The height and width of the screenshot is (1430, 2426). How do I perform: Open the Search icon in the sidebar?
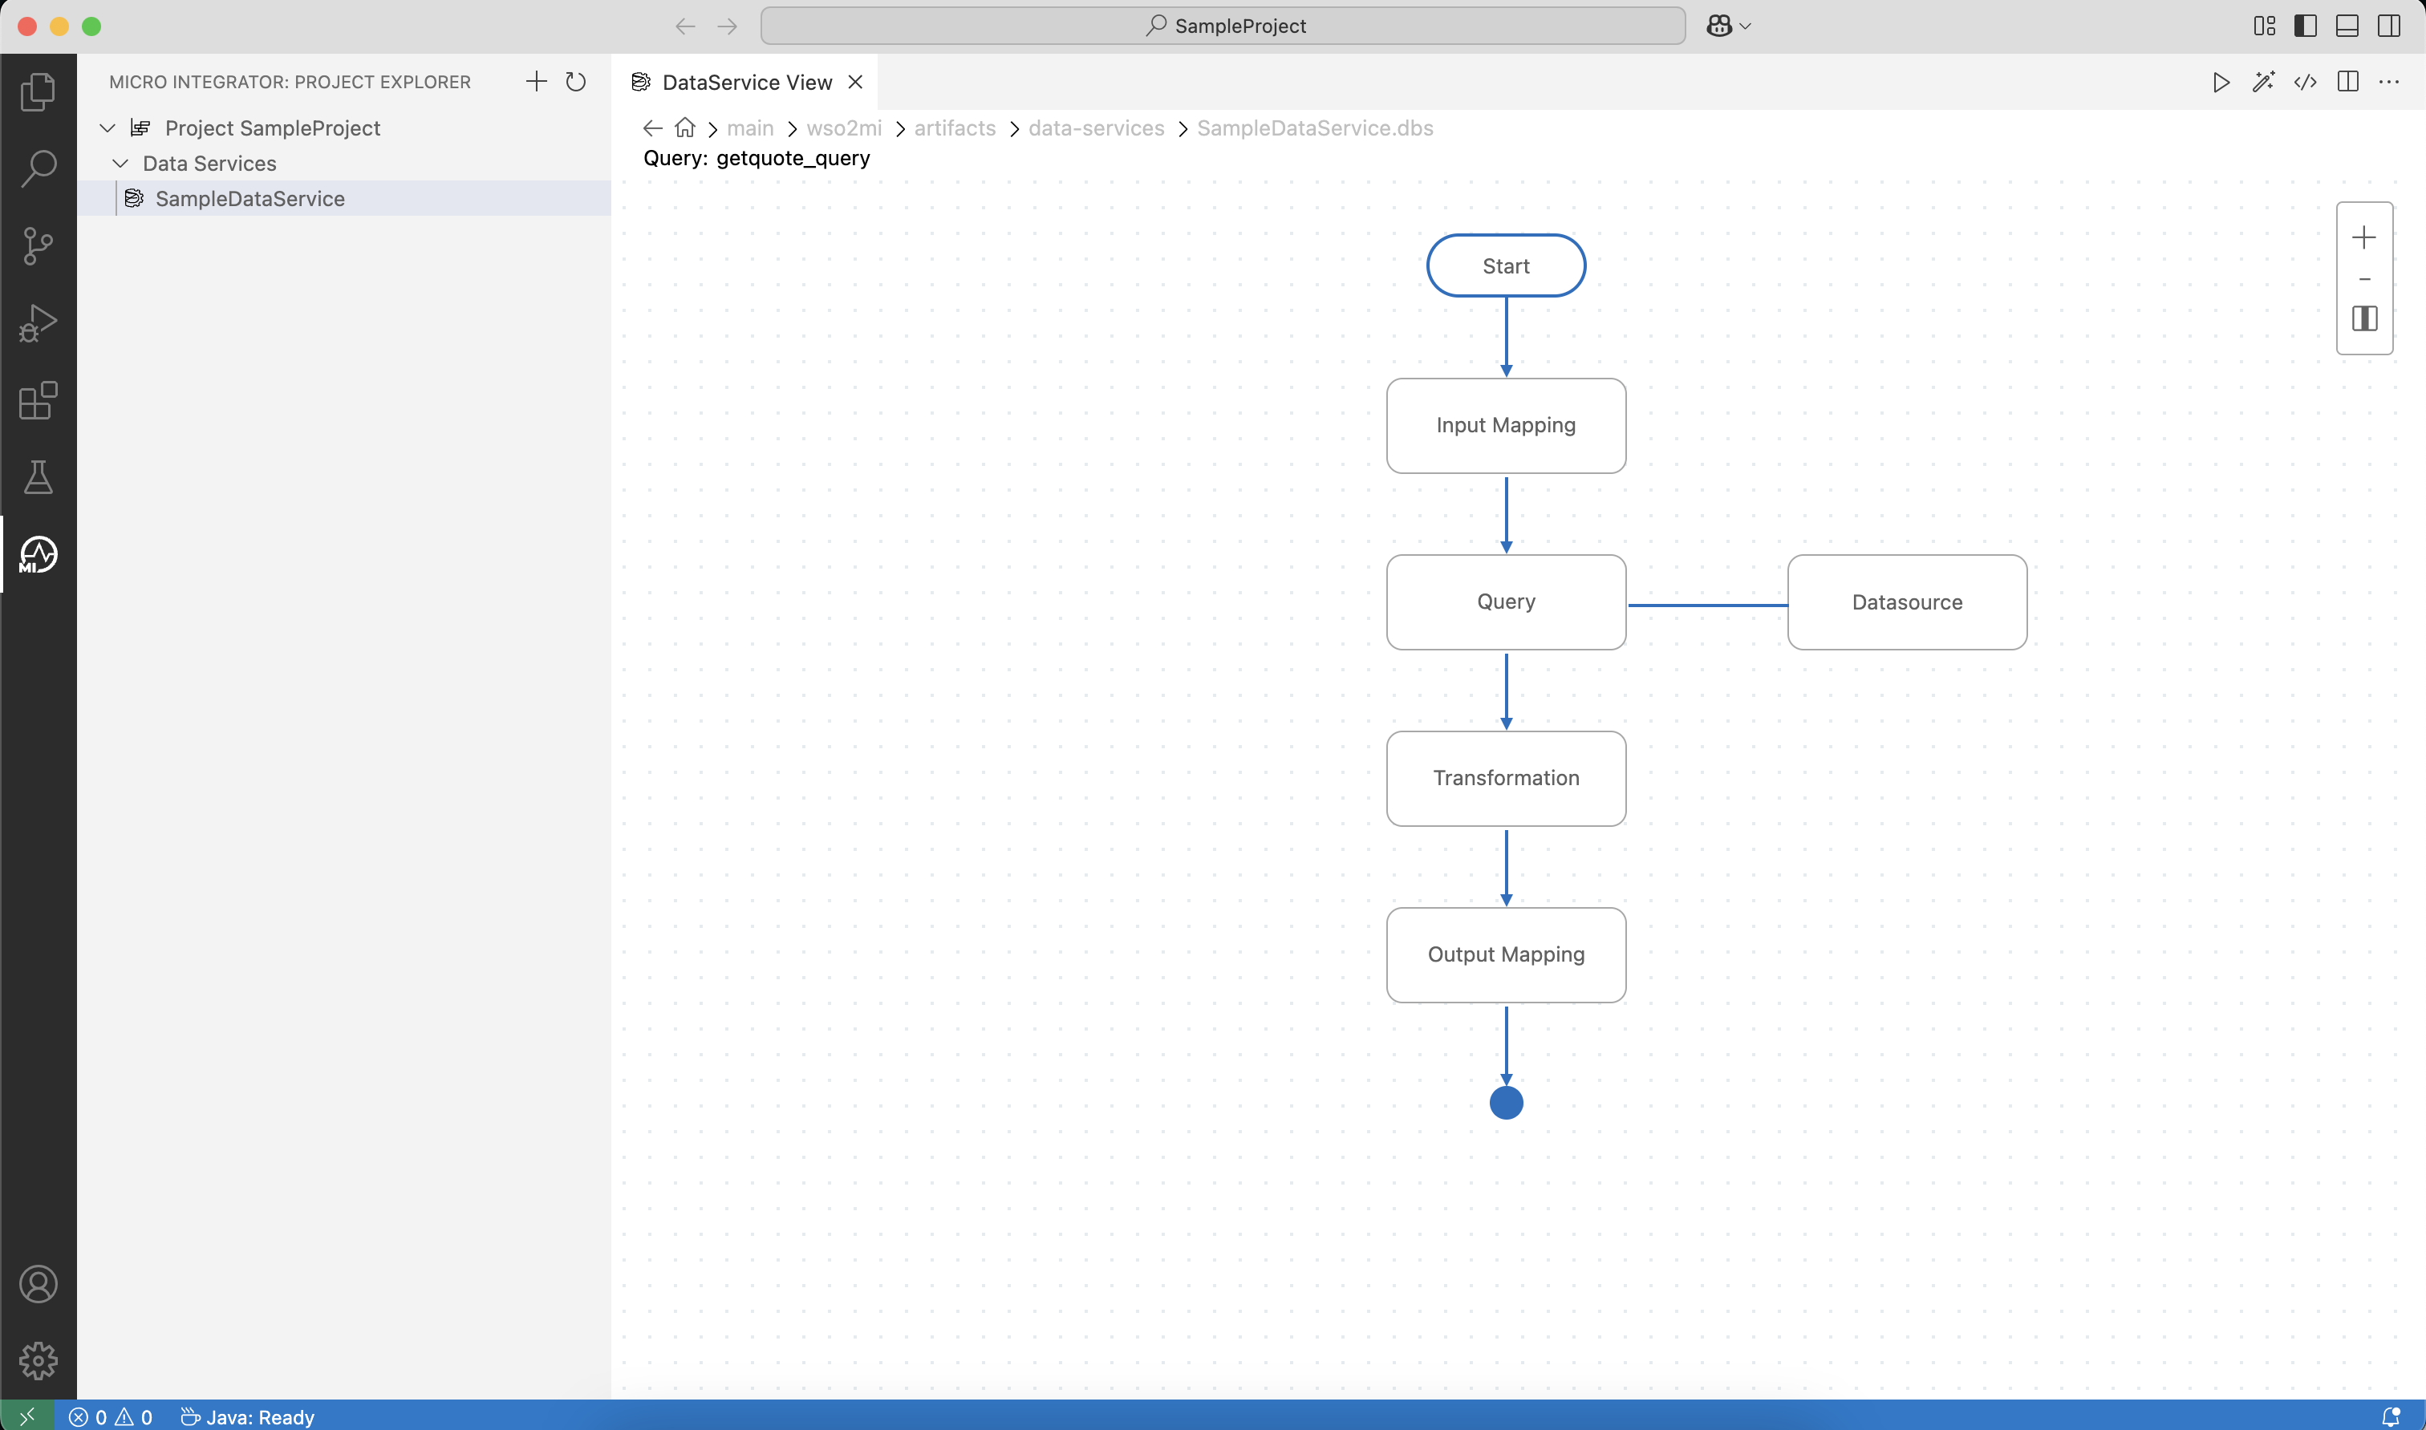tap(39, 167)
